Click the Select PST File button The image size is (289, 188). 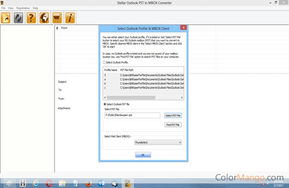(173, 116)
